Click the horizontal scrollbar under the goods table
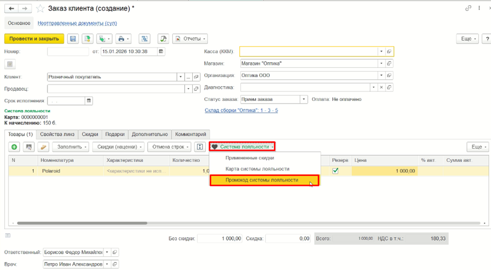 pyautogui.click(x=82, y=223)
